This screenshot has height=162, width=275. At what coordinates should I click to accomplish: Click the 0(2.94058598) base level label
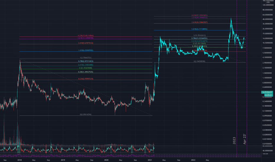[x=199, y=61]
